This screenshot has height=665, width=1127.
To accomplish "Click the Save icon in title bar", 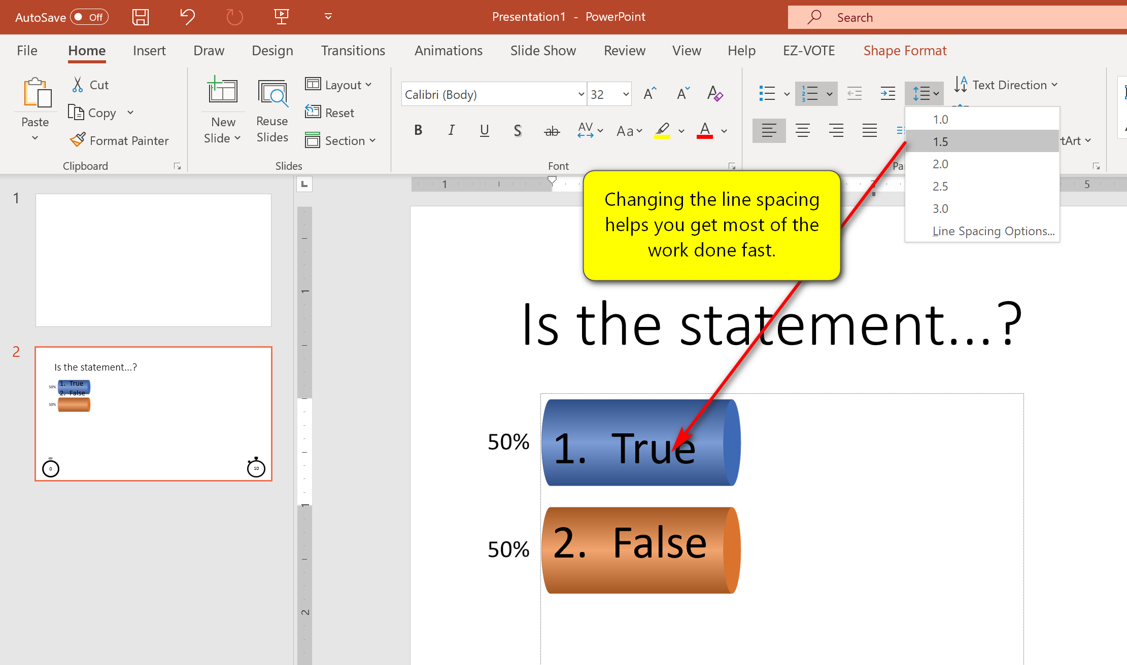I will point(141,17).
